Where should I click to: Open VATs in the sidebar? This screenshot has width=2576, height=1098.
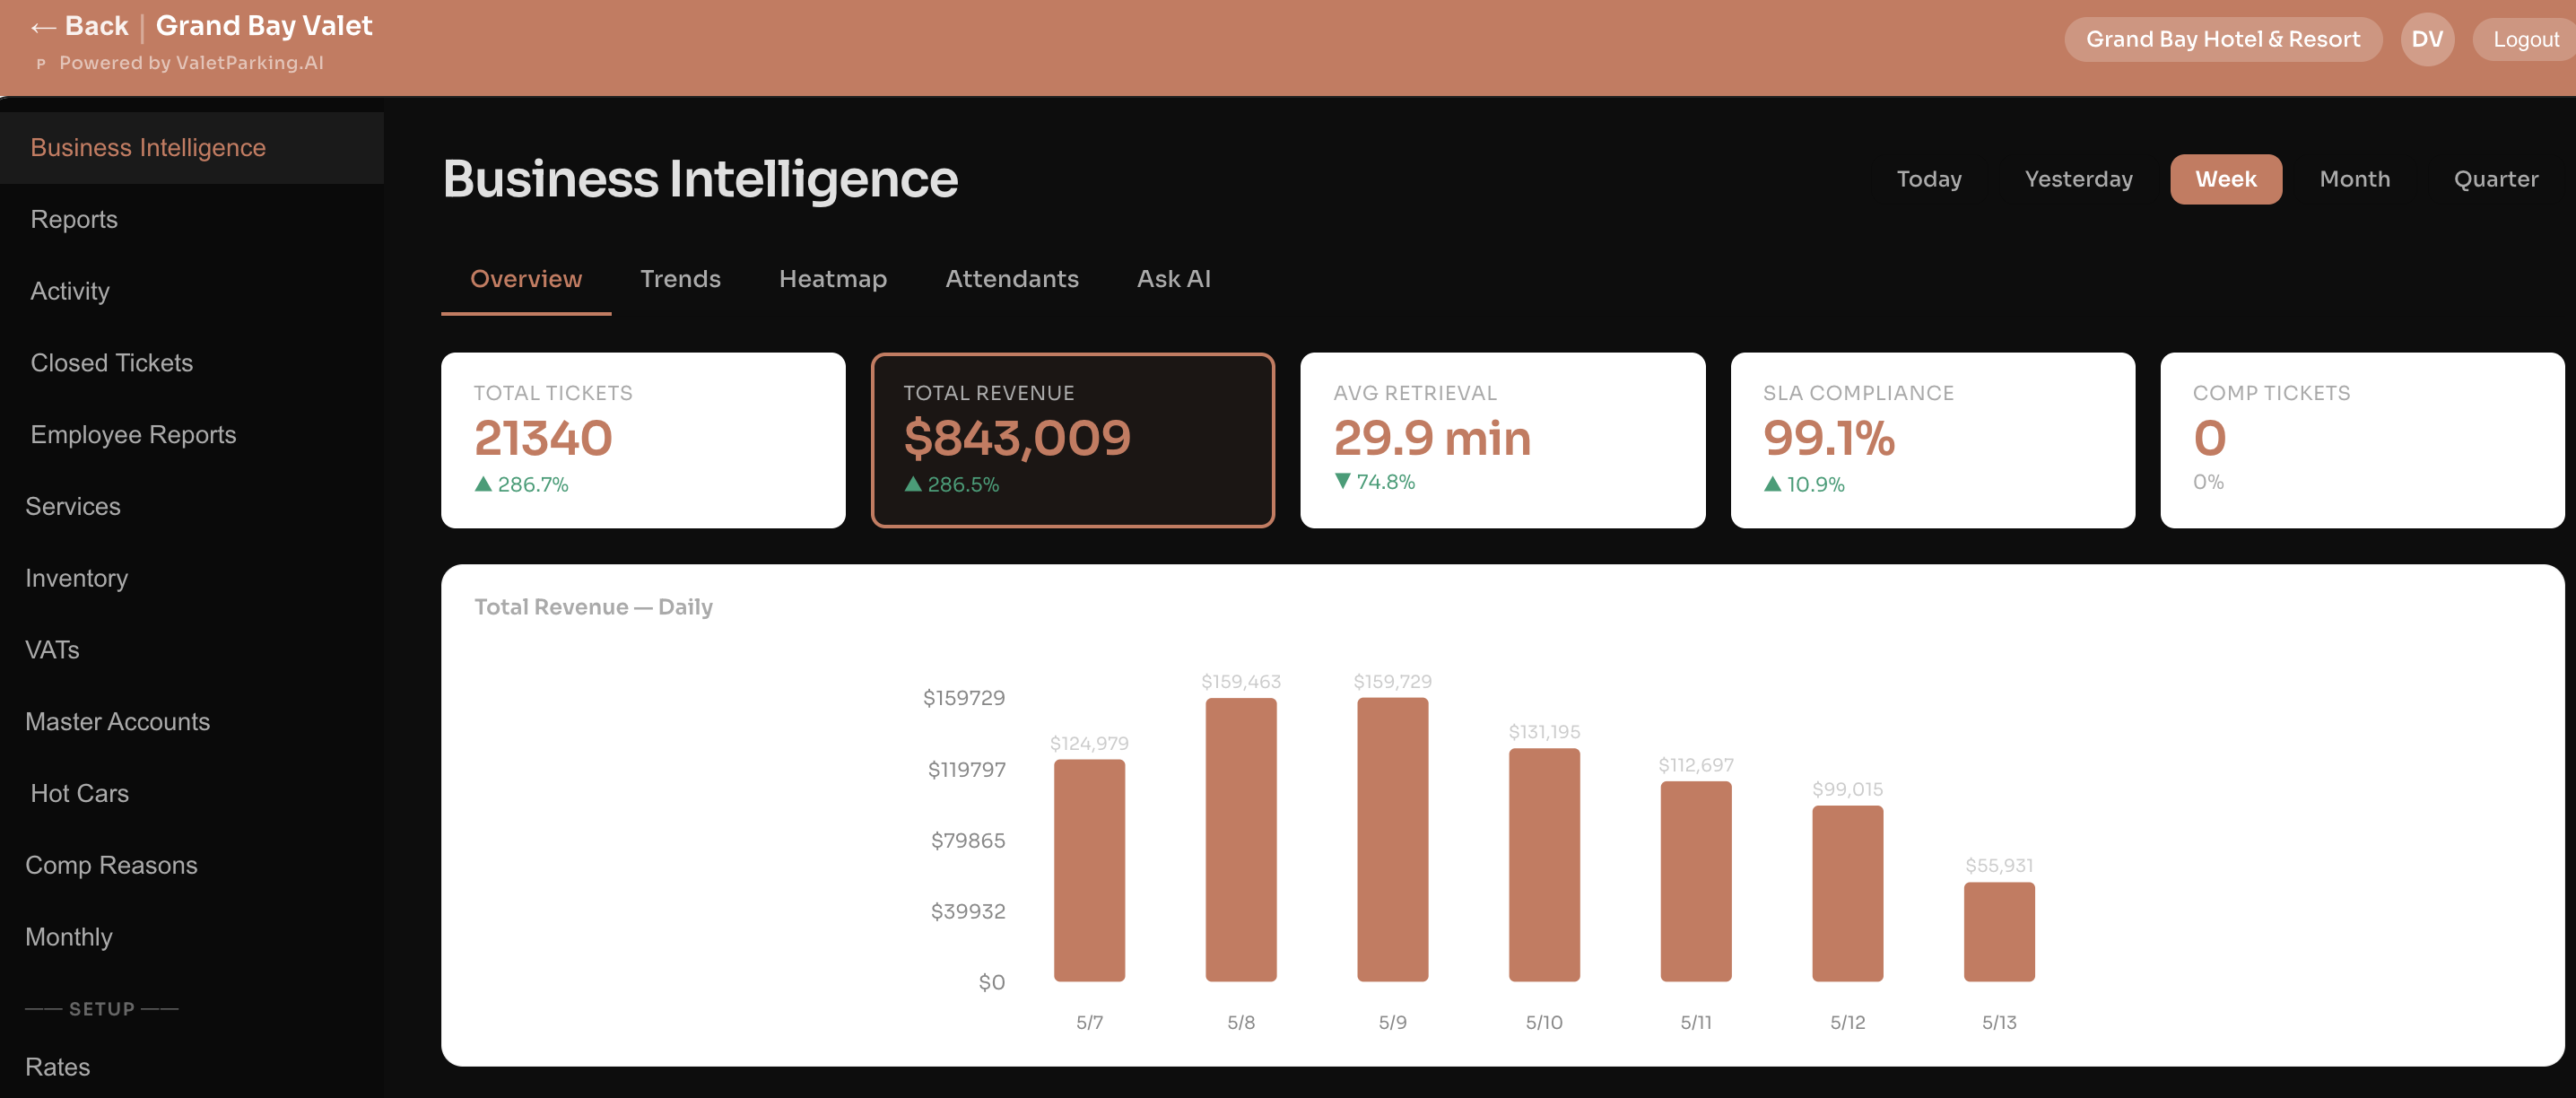192,651
